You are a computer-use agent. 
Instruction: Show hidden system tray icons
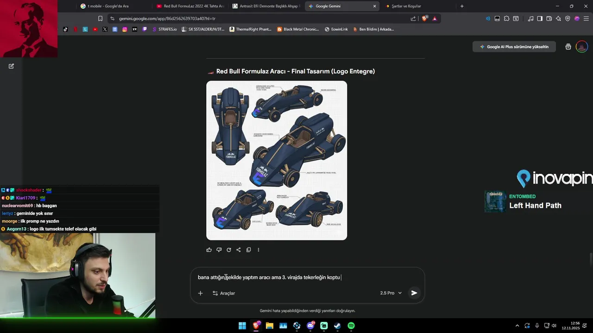point(517,326)
